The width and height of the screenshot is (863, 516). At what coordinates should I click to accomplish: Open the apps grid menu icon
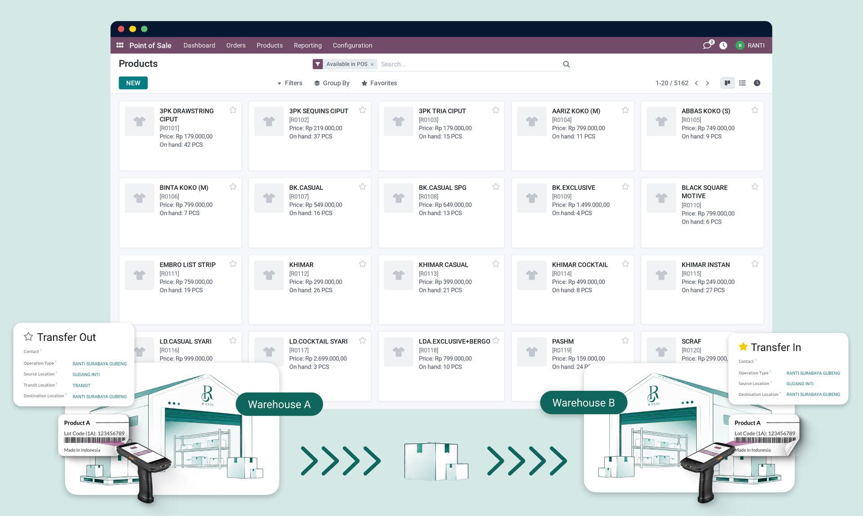pos(120,45)
